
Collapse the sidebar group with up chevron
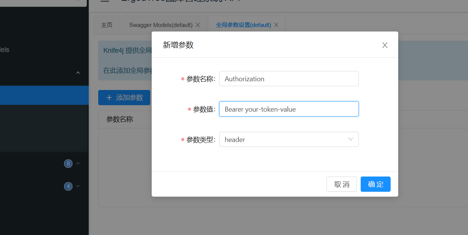coord(78,73)
